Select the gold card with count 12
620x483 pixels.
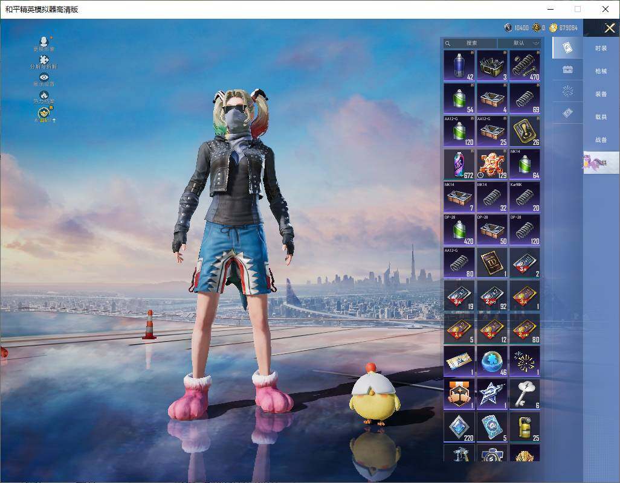[x=492, y=328]
